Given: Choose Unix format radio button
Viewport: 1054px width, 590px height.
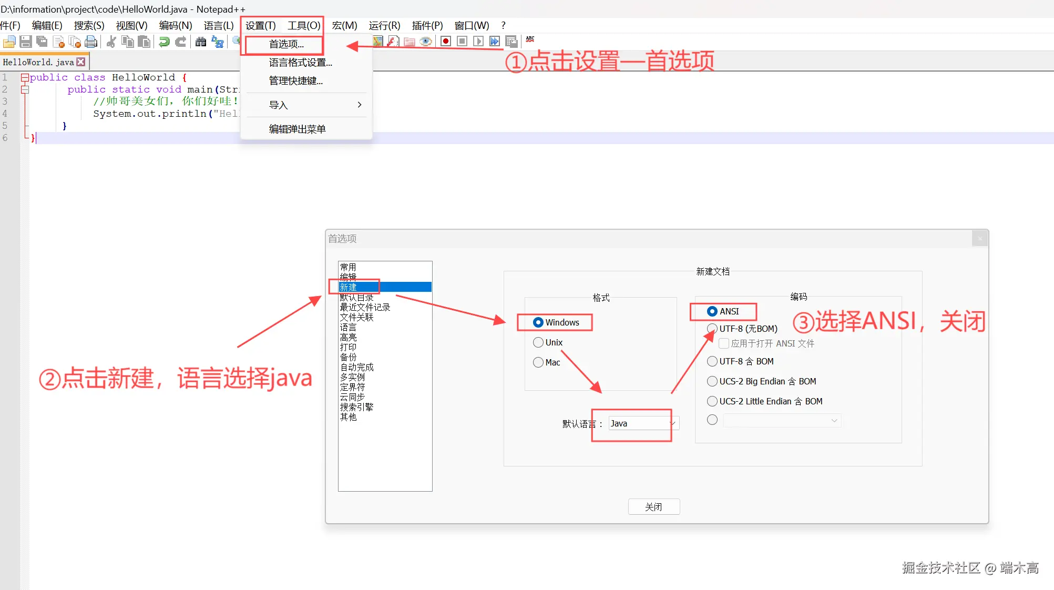Looking at the screenshot, I should tap(538, 342).
